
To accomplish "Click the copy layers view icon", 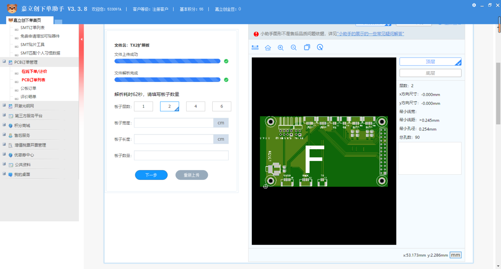I will click(307, 47).
